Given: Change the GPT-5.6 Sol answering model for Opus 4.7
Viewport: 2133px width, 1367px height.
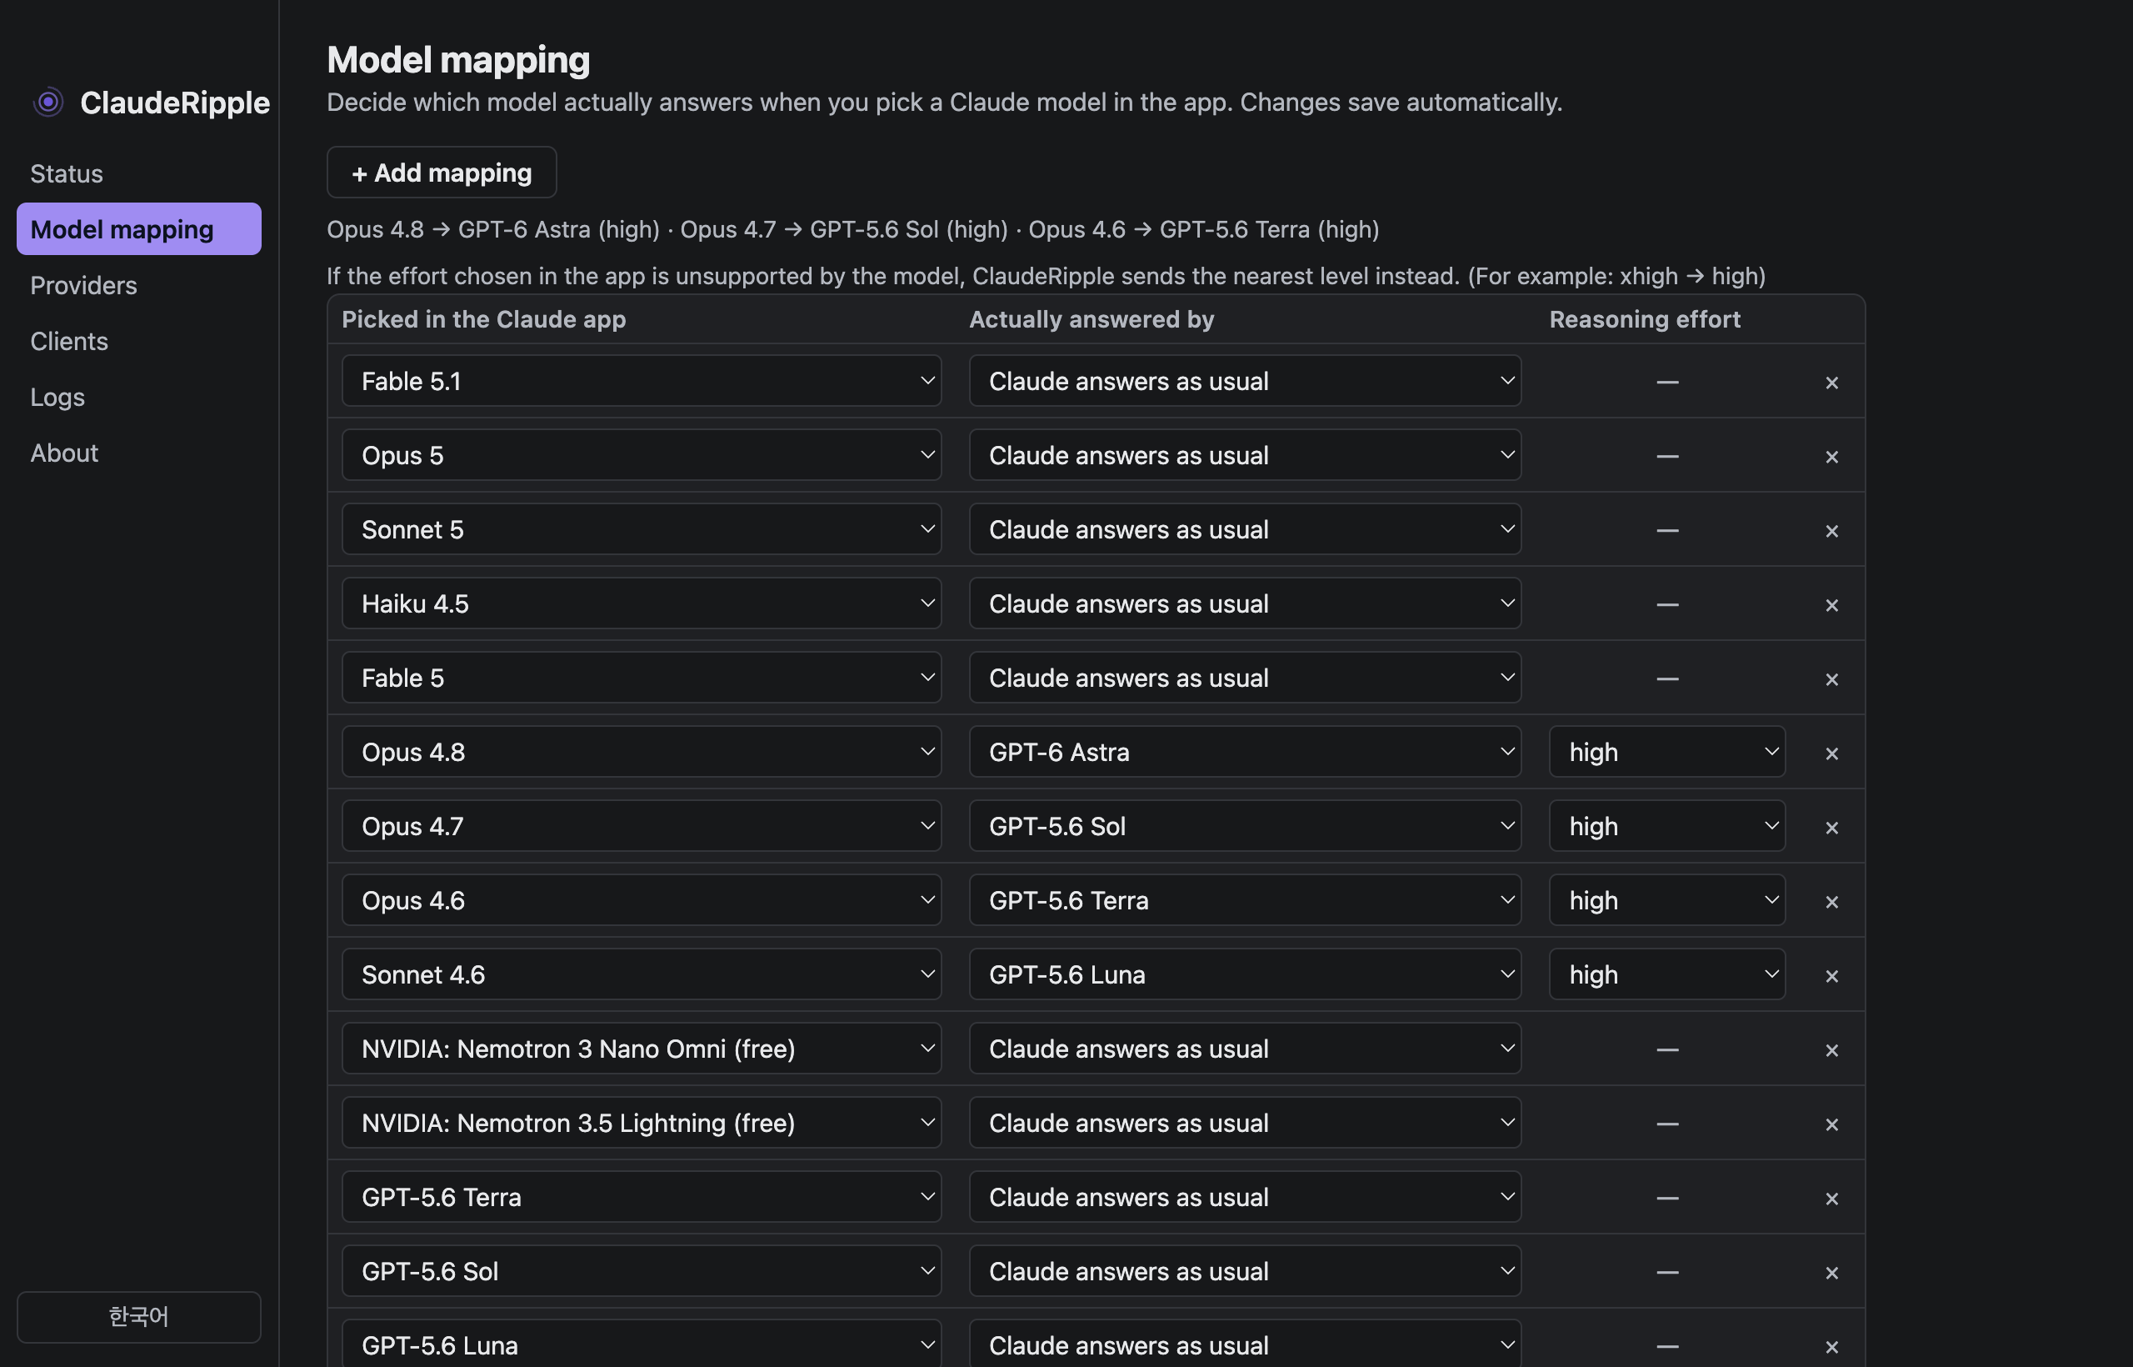Looking at the screenshot, I should (x=1245, y=825).
